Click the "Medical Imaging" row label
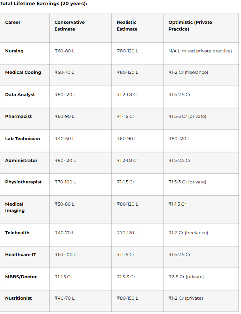The height and width of the screenshot is (314, 241). click(15, 207)
